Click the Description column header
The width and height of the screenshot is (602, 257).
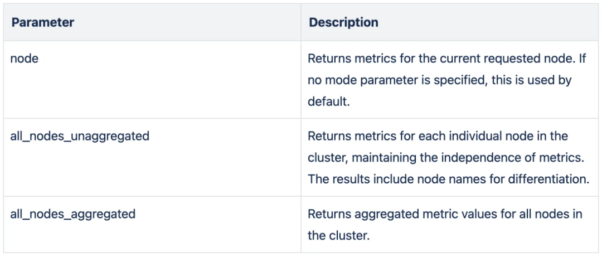(343, 23)
